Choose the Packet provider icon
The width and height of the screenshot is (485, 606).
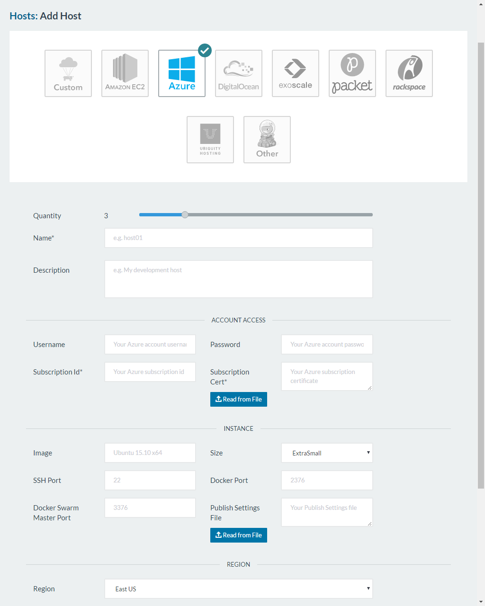352,73
